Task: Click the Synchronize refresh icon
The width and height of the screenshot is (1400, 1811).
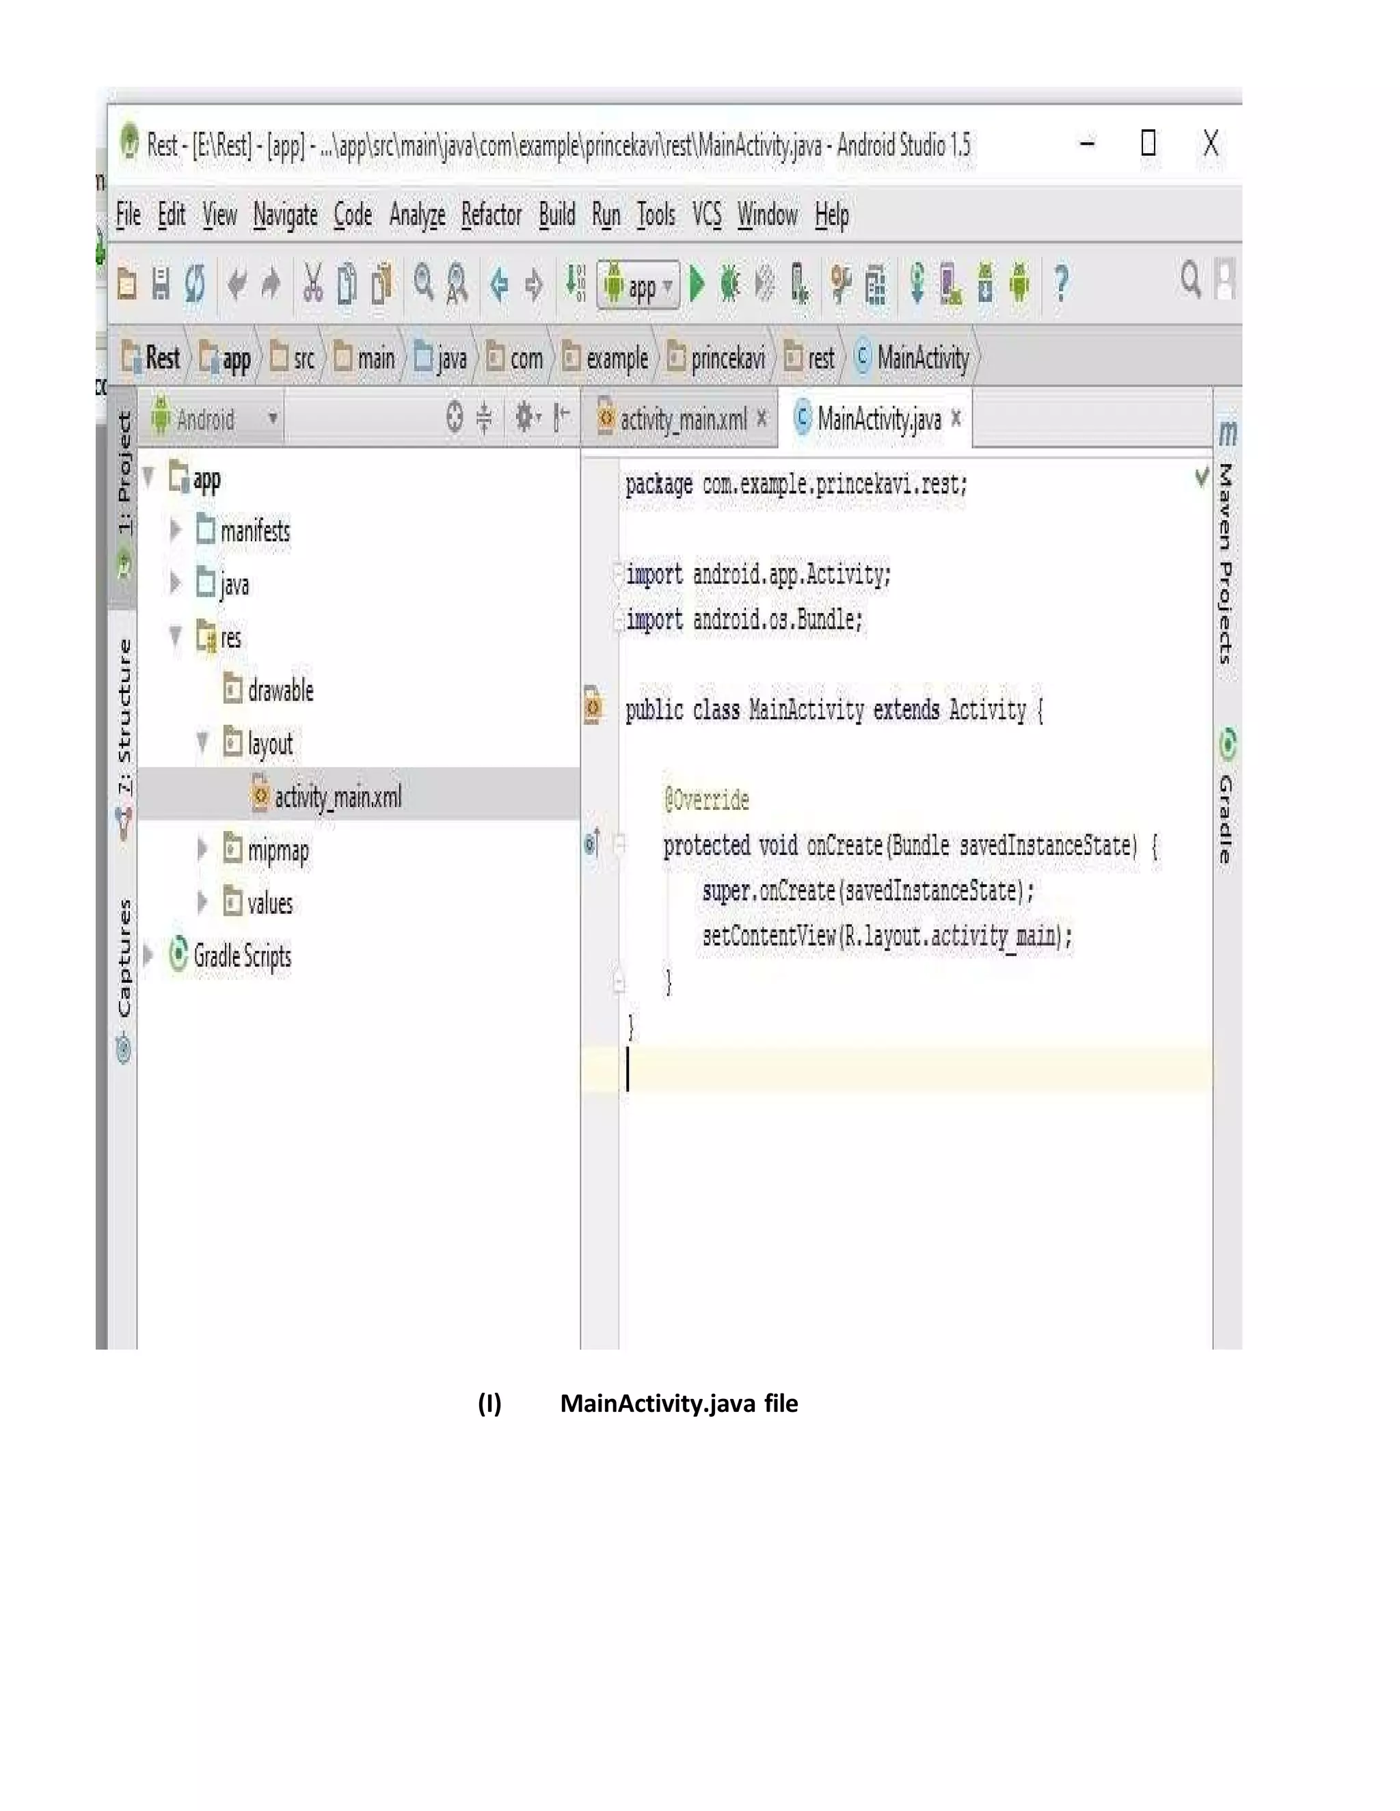Action: click(195, 284)
